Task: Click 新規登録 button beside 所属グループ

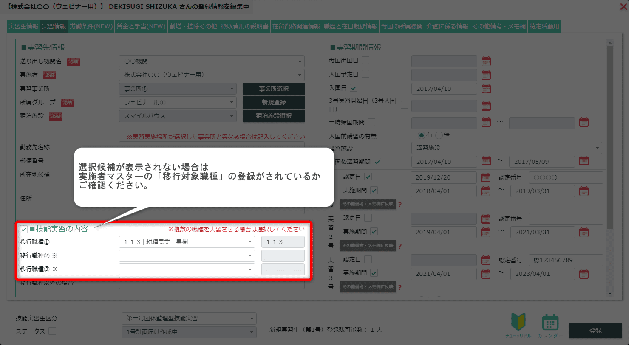Action: click(x=274, y=102)
